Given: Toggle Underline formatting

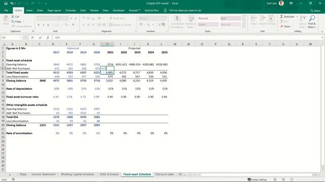Looking at the screenshot, I should 48,25.
